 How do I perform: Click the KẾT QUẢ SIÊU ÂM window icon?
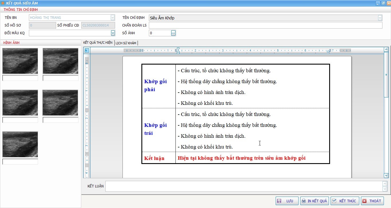(3, 3)
